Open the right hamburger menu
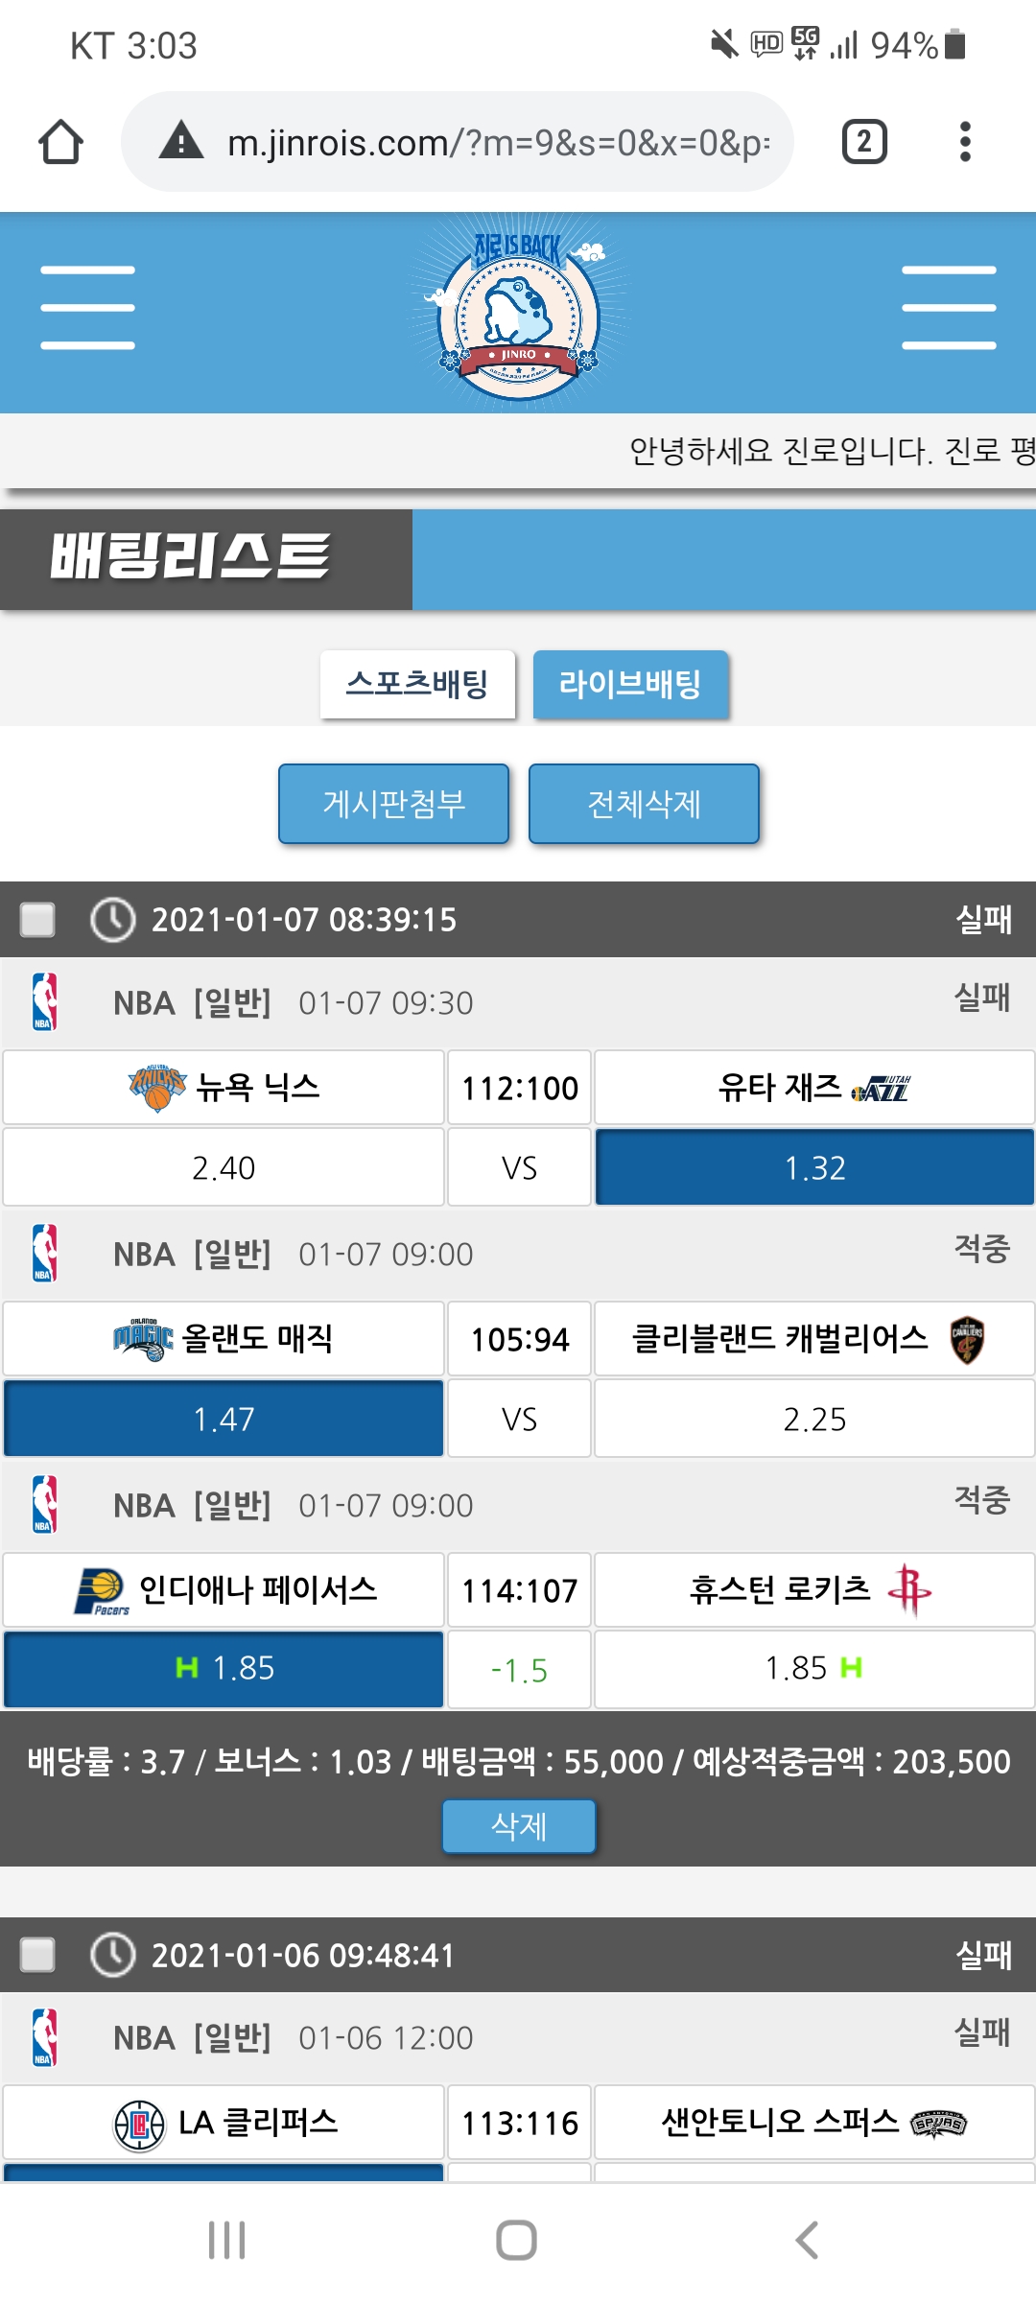The width and height of the screenshot is (1036, 2302). [x=949, y=308]
